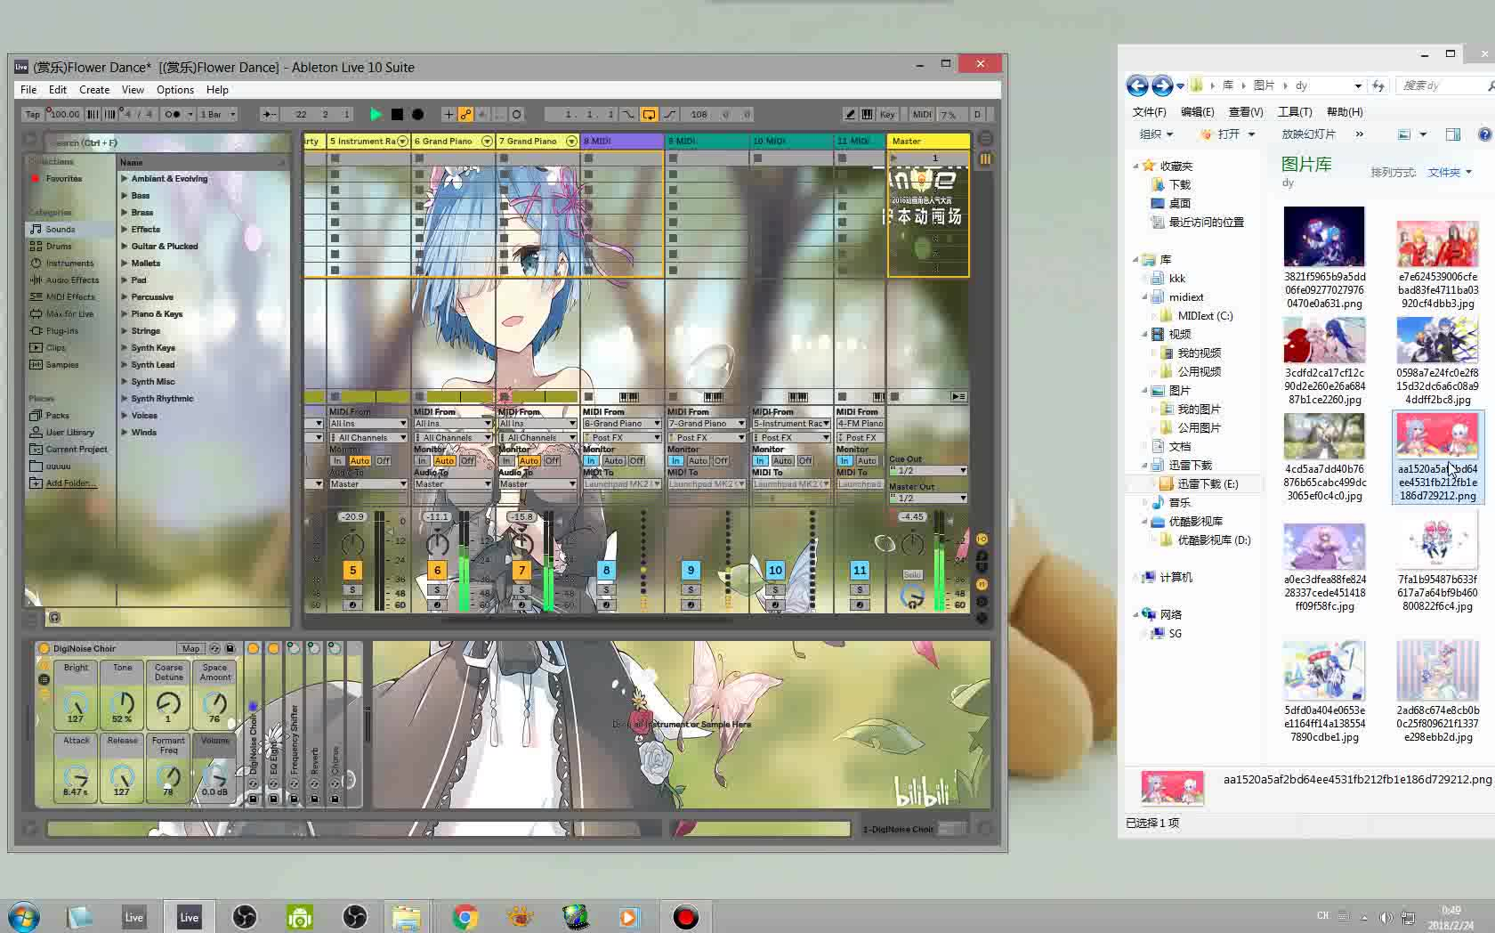Viewport: 1495px width, 933px height.
Task: Toggle the Follow arrow button
Action: pyautogui.click(x=269, y=114)
